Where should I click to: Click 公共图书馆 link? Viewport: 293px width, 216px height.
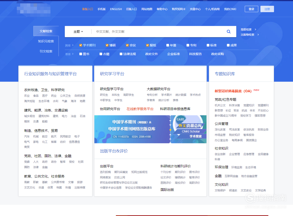pos(58,182)
